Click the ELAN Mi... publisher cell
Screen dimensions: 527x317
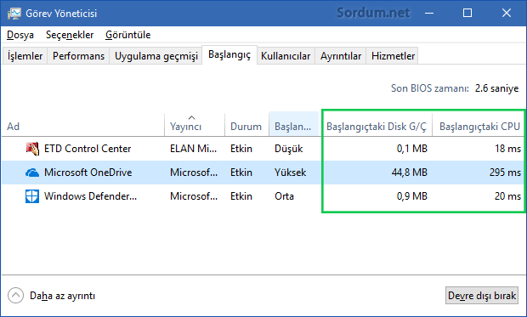[x=193, y=149]
